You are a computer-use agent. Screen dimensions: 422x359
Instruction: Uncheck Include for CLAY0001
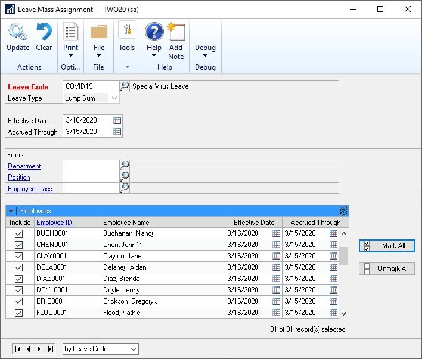(18, 256)
